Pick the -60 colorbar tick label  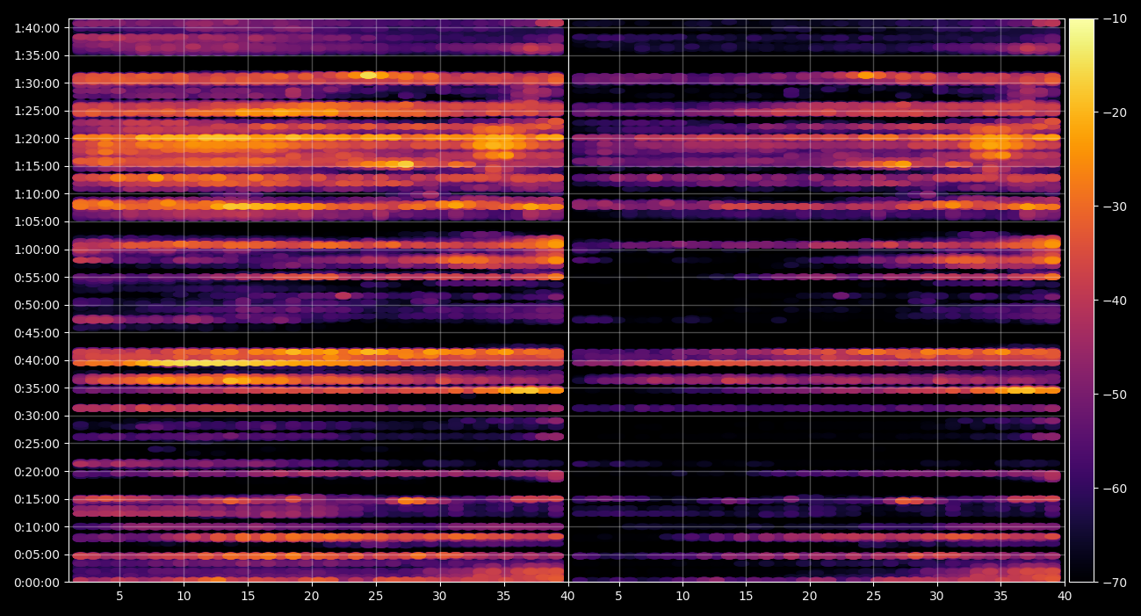pyautogui.click(x=1114, y=489)
